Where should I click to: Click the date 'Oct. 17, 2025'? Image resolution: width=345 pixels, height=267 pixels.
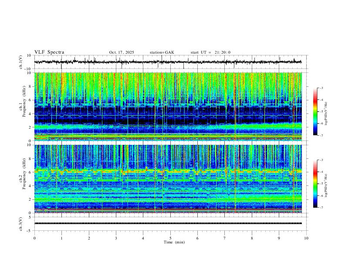click(122, 52)
